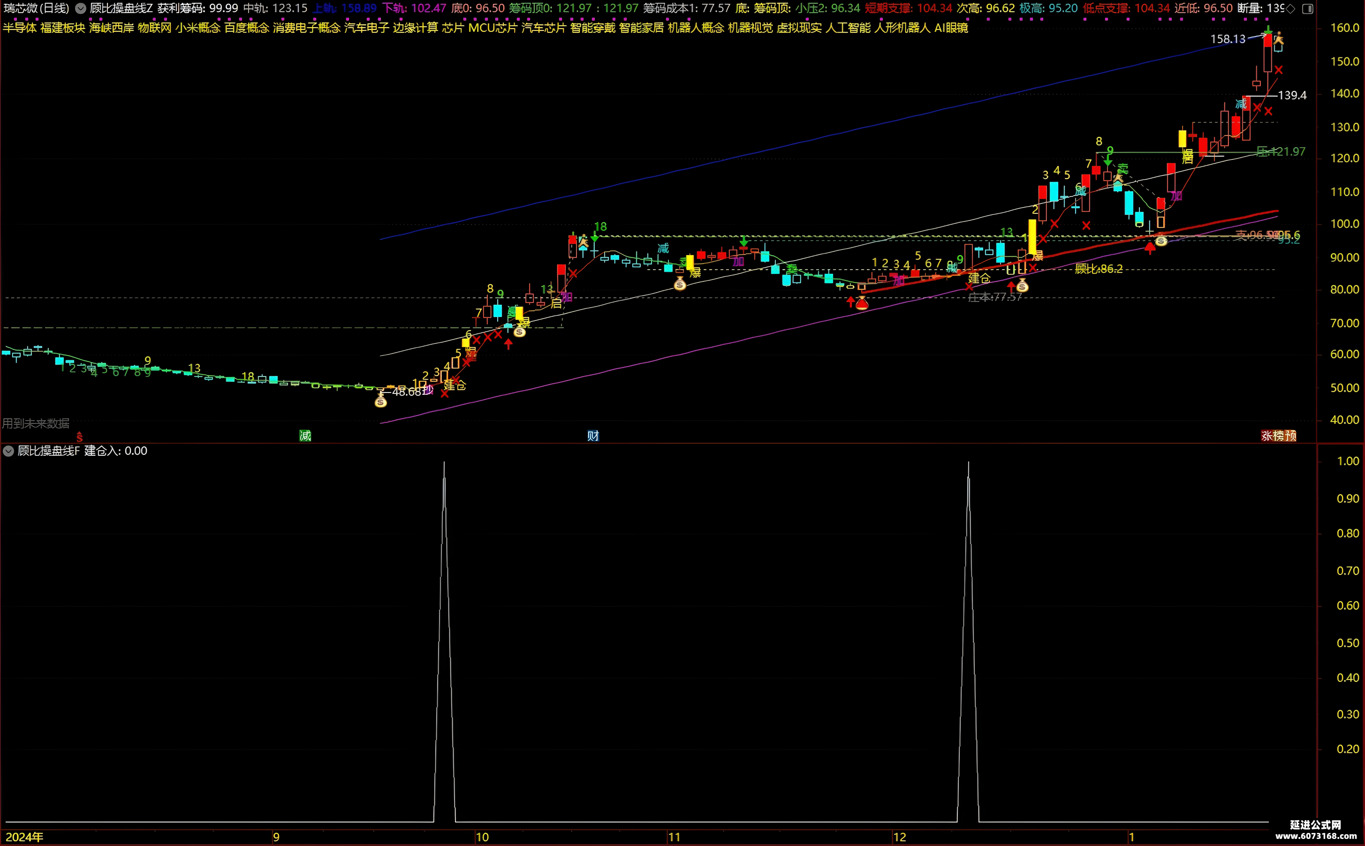Click the December month marker on time axis
1365x846 pixels.
pyautogui.click(x=899, y=837)
